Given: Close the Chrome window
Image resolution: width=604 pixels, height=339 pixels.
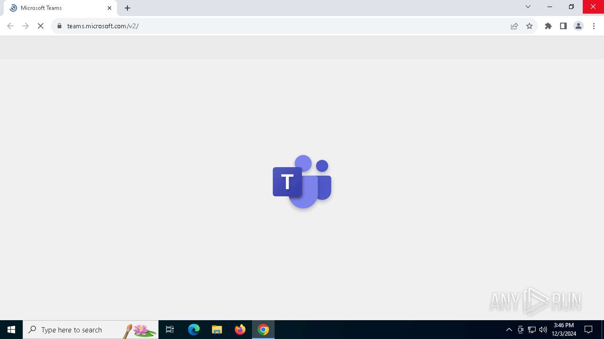Looking at the screenshot, I should 593,7.
